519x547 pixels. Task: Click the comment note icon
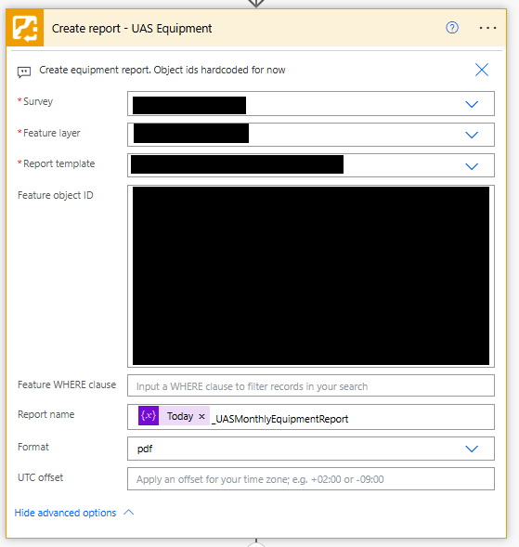click(x=24, y=72)
